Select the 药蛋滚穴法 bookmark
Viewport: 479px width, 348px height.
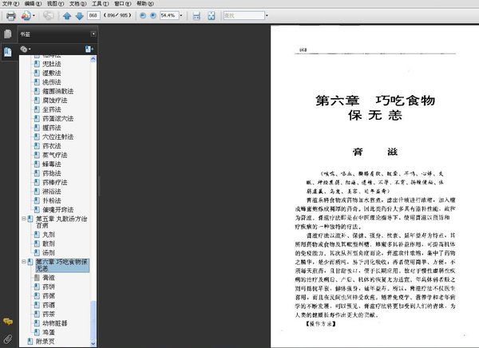coord(57,119)
